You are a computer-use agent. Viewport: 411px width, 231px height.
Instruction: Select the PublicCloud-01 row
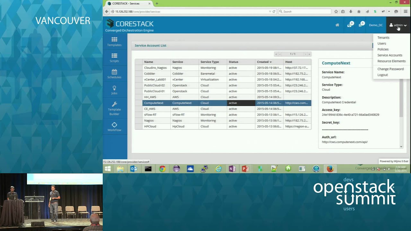pyautogui.click(x=223, y=91)
